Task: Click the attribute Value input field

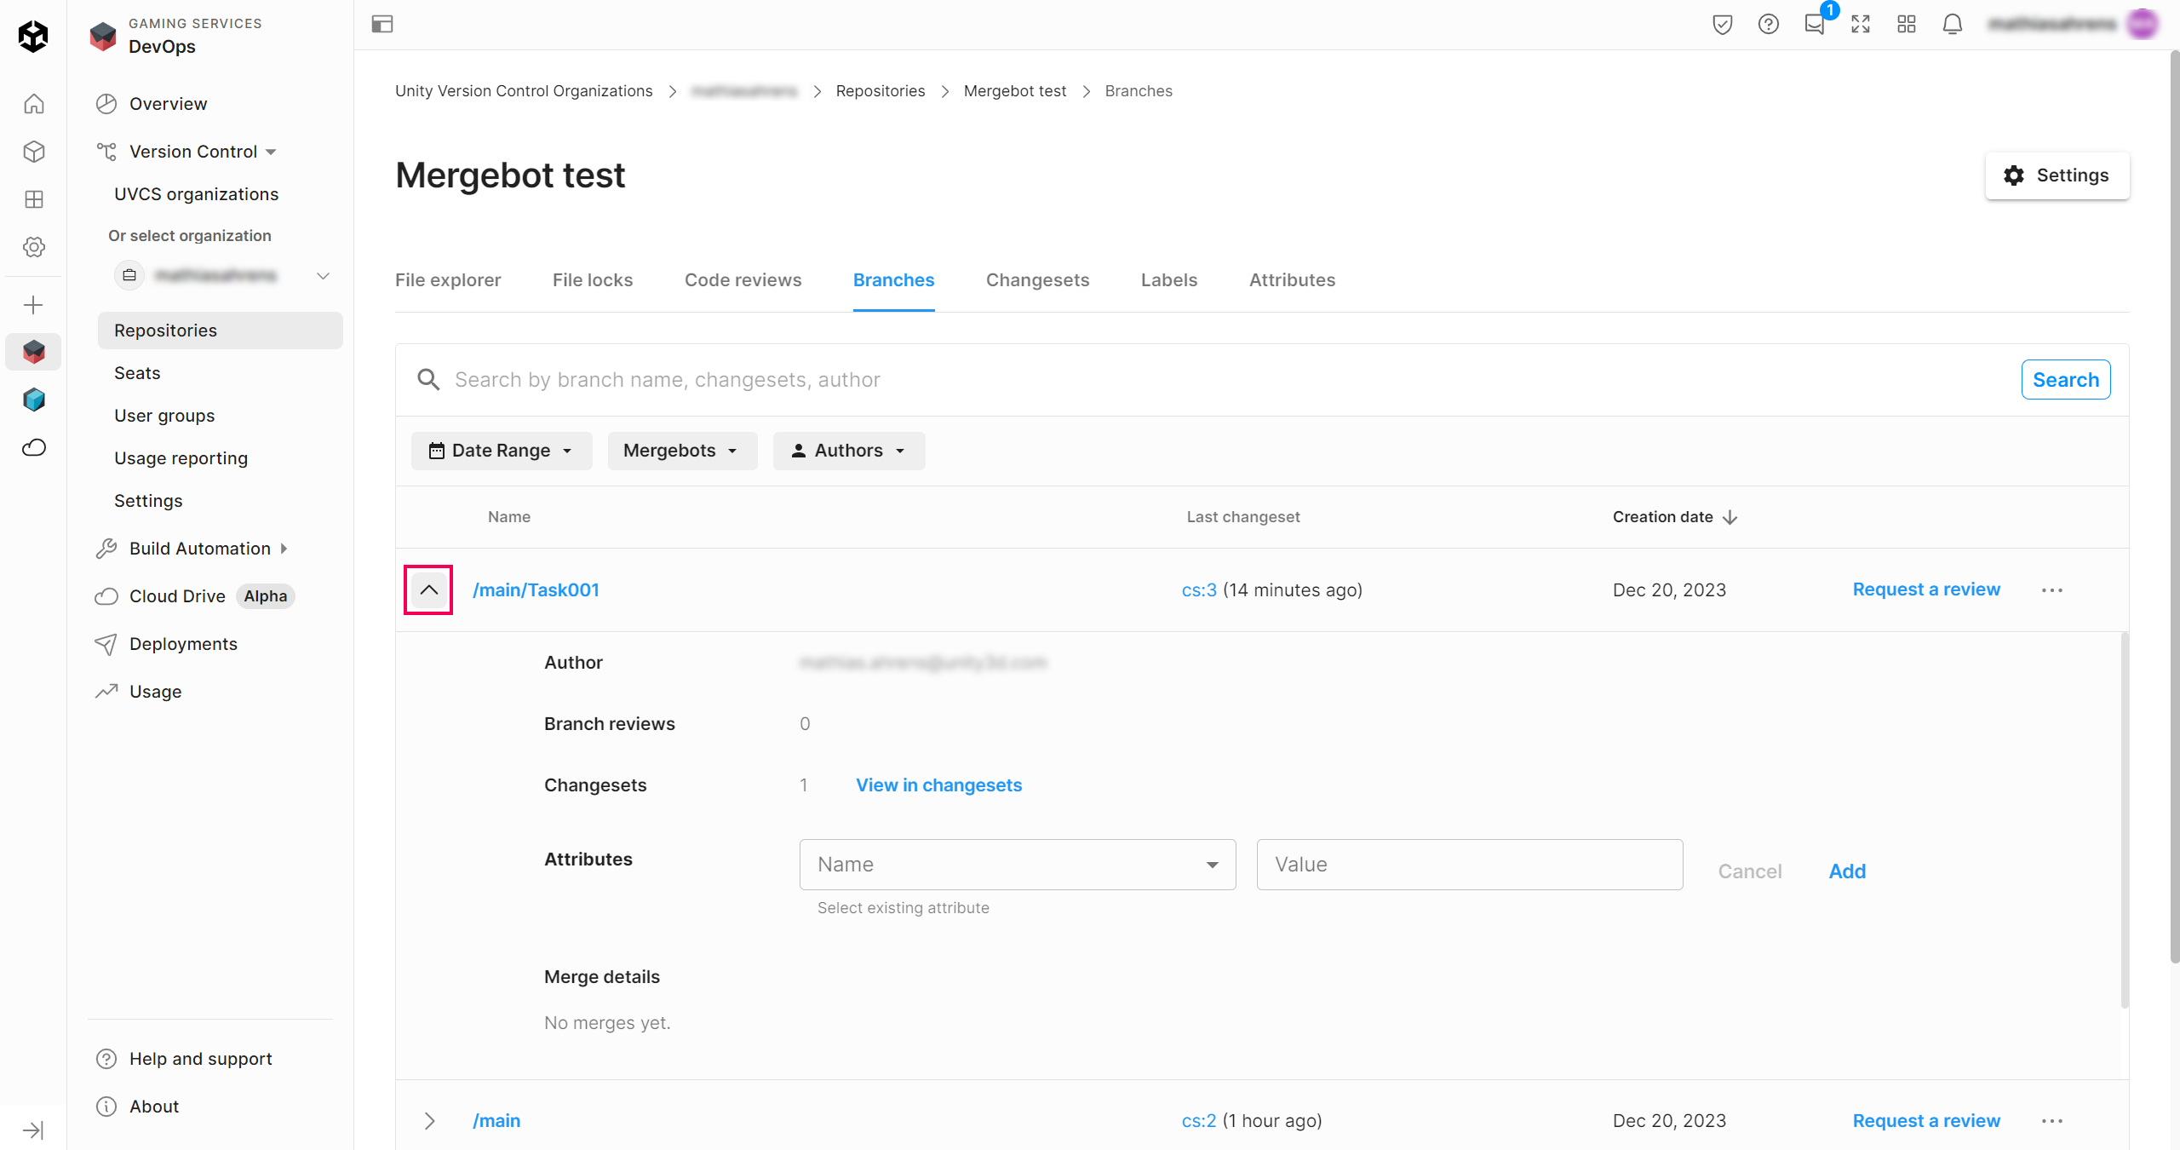Action: tap(1469, 865)
